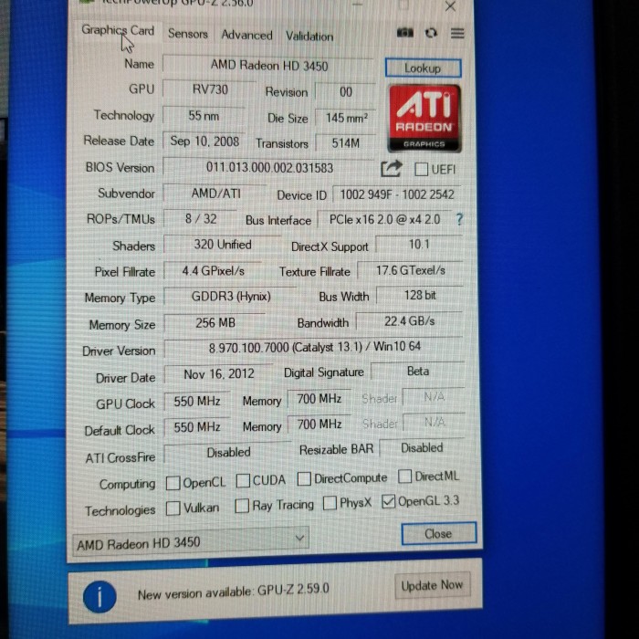
Task: Switch to the Sensors tab
Action: pos(188,34)
